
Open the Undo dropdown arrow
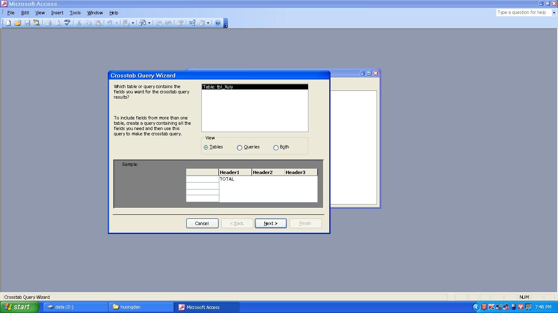[x=116, y=23]
